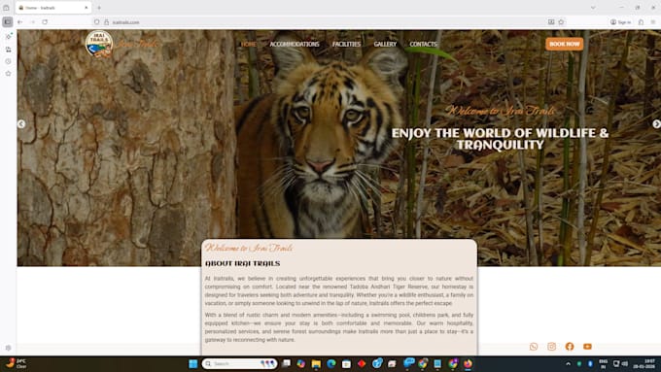
Task: Open sidebar bookmarks star icon
Action: point(8,74)
